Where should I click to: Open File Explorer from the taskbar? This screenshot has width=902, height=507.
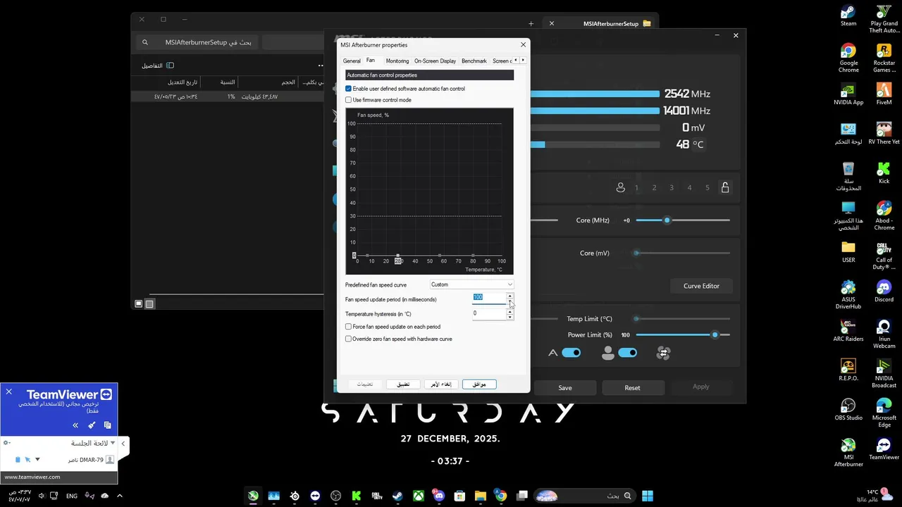[x=480, y=496]
